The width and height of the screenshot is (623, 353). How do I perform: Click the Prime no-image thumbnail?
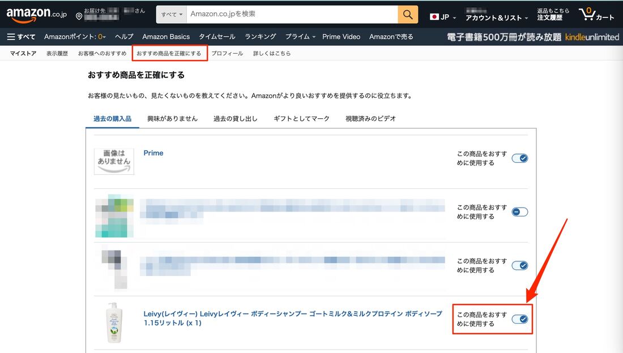(x=114, y=162)
